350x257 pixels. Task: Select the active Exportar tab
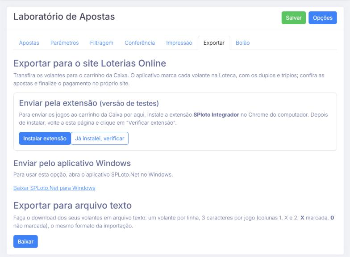click(x=214, y=43)
